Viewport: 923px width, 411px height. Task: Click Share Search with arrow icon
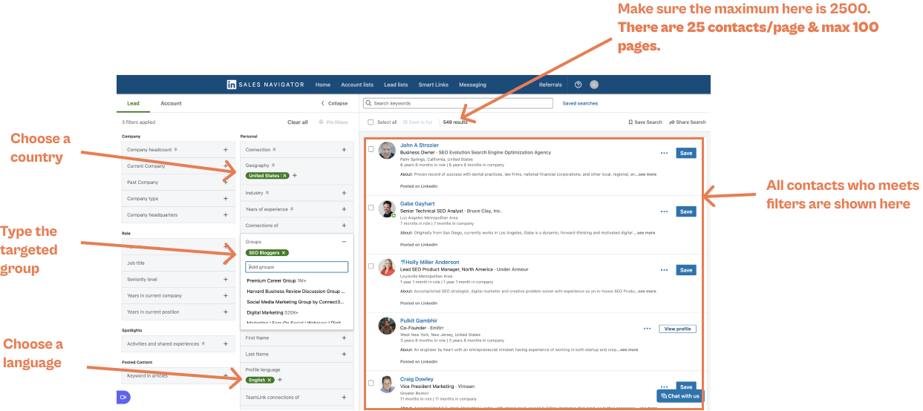[688, 122]
